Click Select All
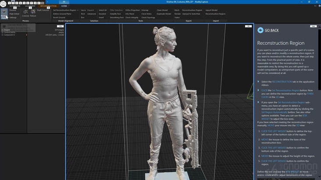Screen dimensions: 321x180 103,10
